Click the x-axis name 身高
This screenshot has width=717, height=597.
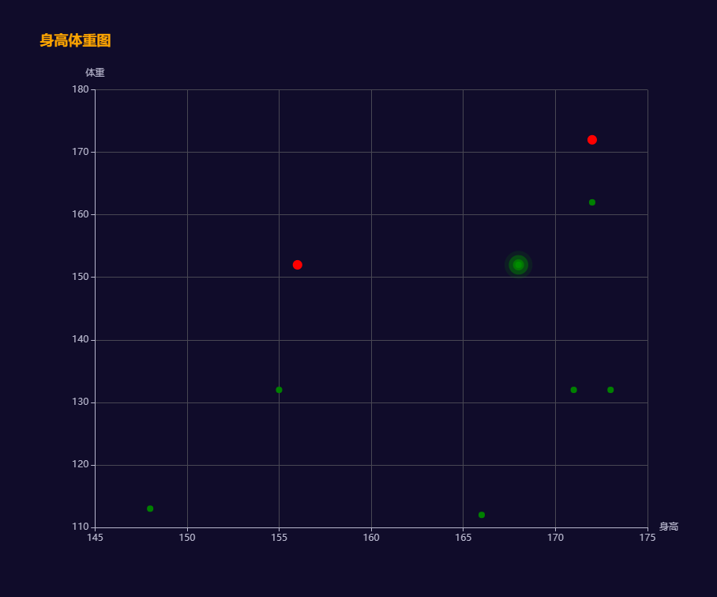(669, 527)
